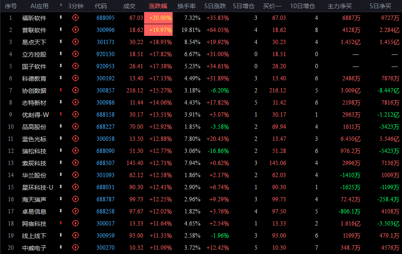402x254 pixels.
Task: Toggle the marker beside 科德教育
Action: (x=61, y=78)
